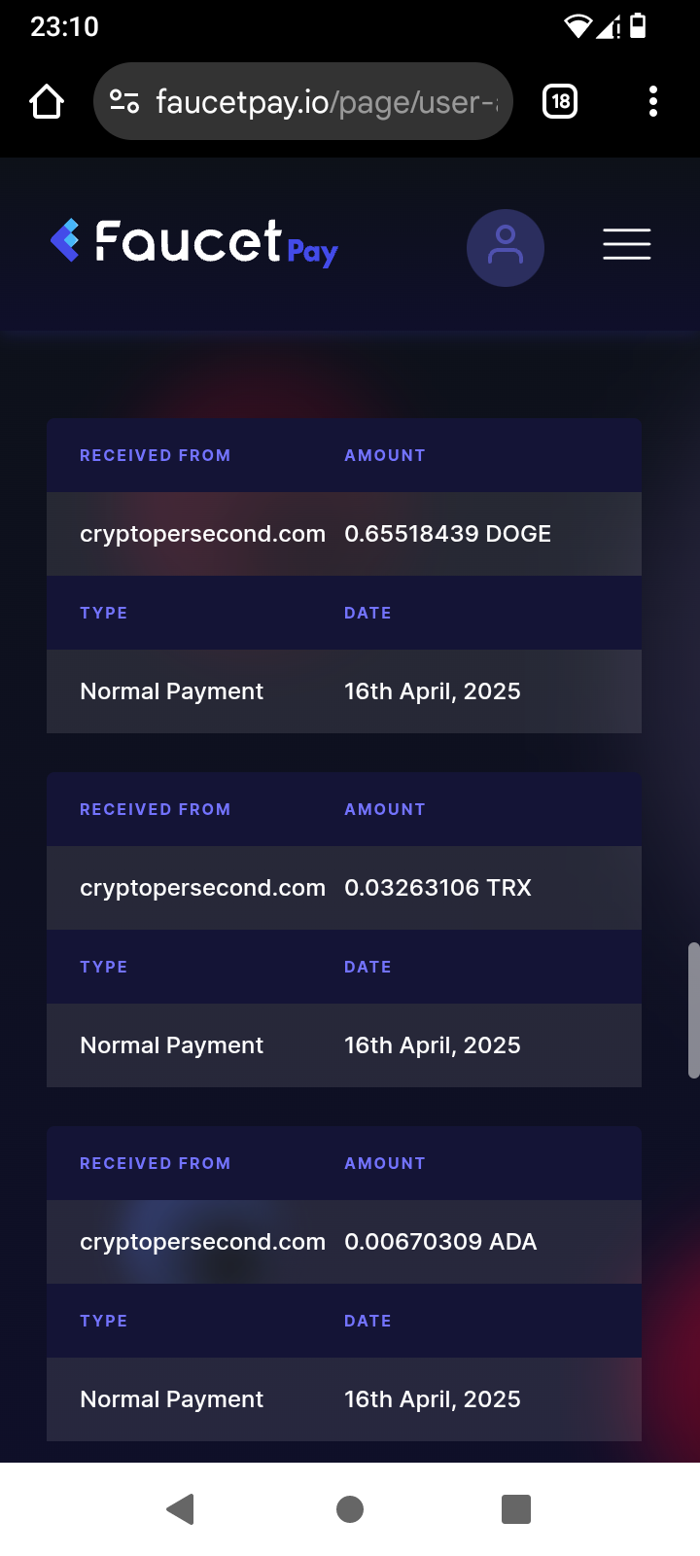Click Normal Payment in the DOGE card
700x1556 pixels.
click(x=171, y=691)
